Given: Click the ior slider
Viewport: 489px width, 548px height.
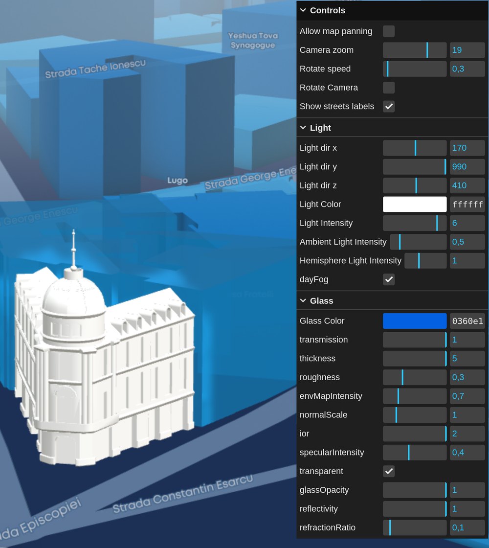Looking at the screenshot, I should (415, 434).
